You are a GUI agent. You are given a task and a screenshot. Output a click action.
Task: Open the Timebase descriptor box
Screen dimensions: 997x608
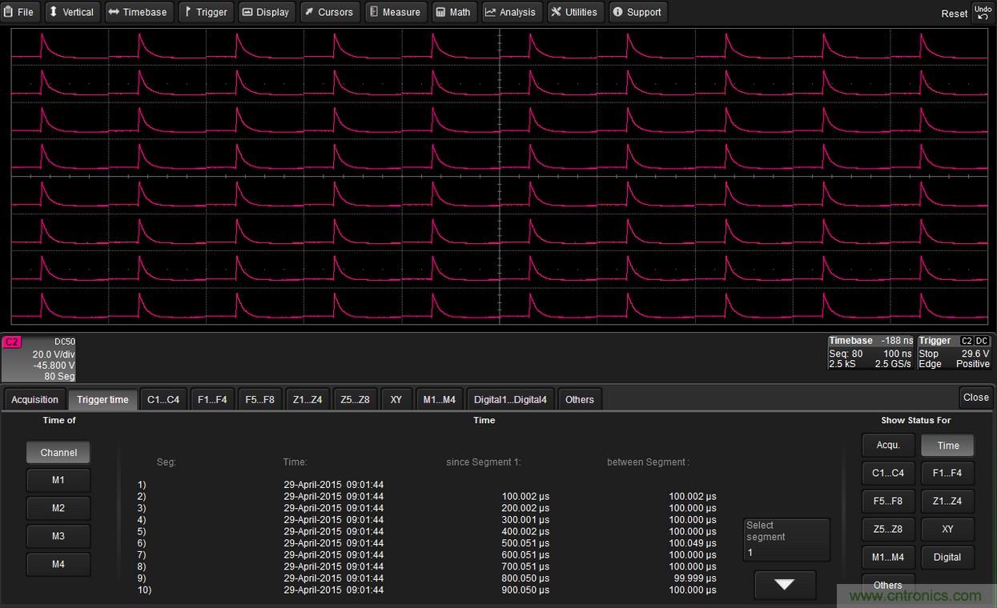tap(870, 353)
